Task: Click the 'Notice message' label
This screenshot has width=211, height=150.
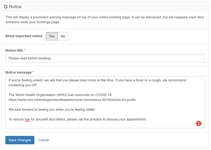Action: (19, 72)
